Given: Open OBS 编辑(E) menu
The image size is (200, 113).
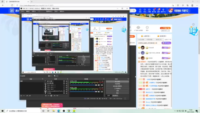Looking at the screenshot, I should click(28, 11).
